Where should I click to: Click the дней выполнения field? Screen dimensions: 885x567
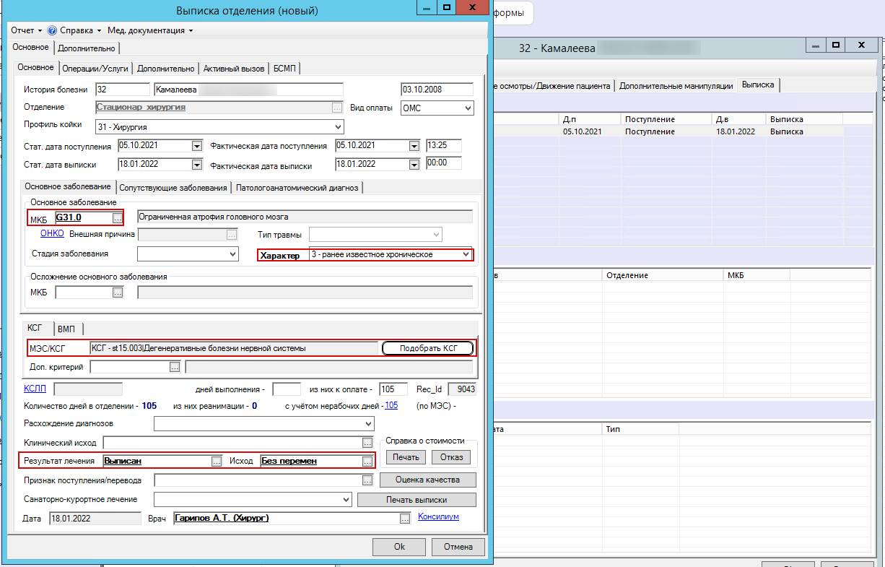287,389
